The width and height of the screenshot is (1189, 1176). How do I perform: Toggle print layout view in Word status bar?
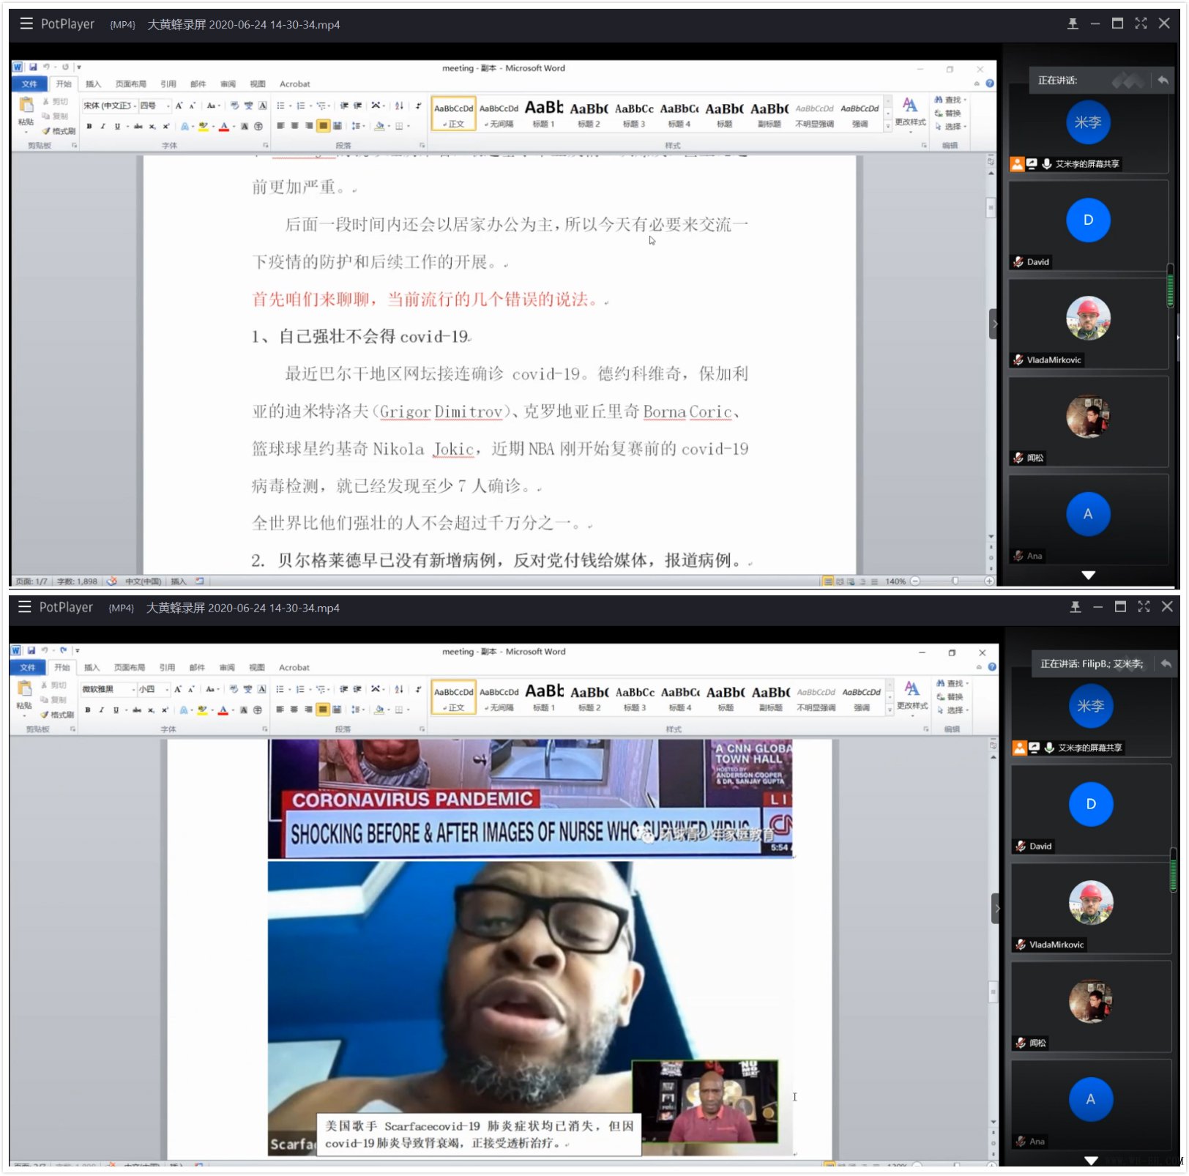pyautogui.click(x=828, y=581)
